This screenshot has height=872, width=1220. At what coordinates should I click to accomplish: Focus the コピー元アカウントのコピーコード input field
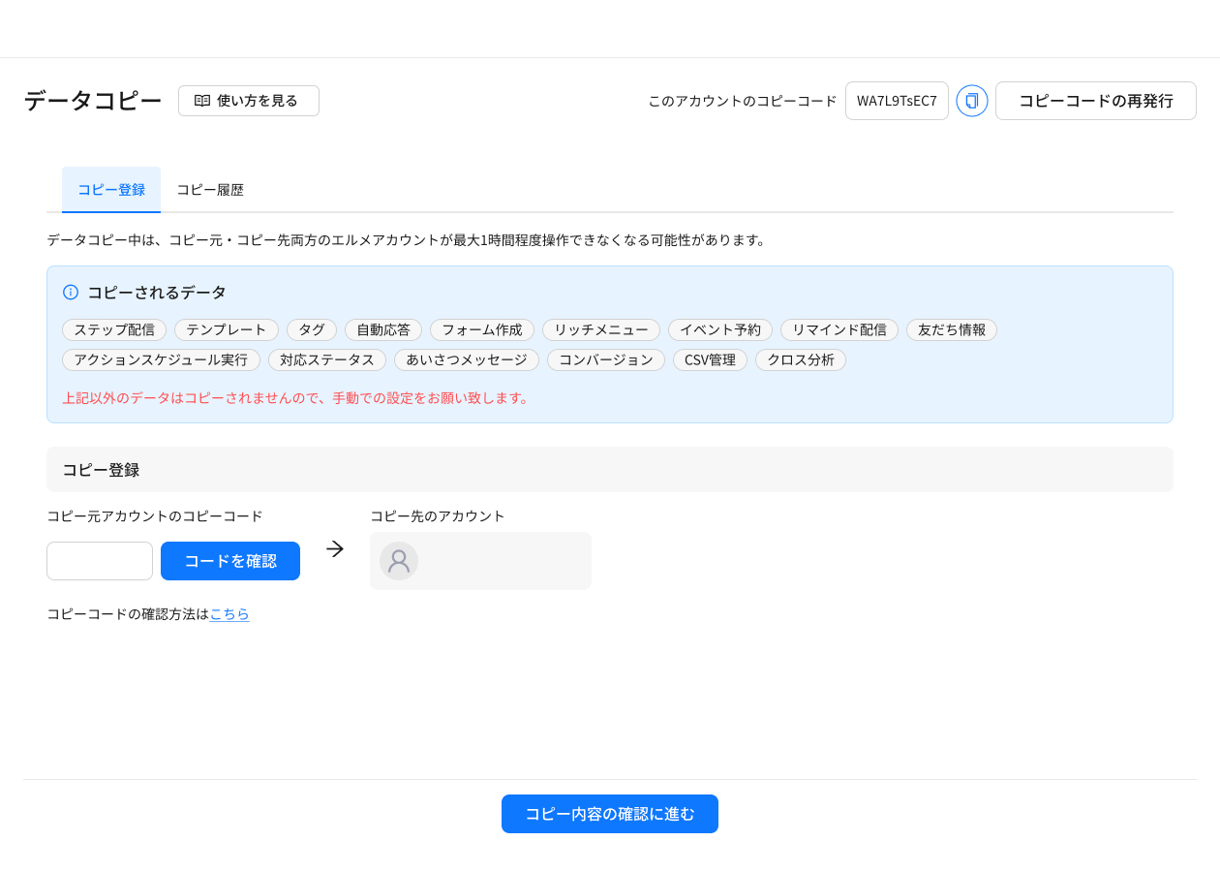click(x=100, y=561)
